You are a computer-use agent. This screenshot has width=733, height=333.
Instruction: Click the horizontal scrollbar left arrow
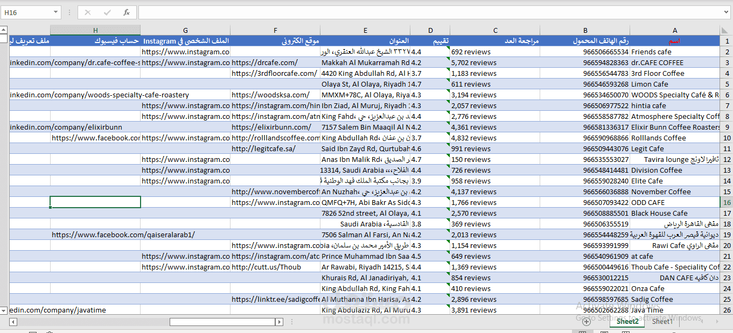point(13,322)
